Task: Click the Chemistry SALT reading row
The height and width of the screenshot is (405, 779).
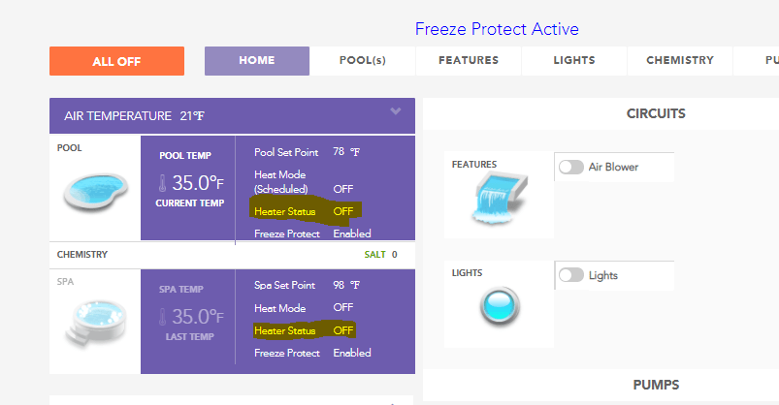Action: tap(232, 255)
